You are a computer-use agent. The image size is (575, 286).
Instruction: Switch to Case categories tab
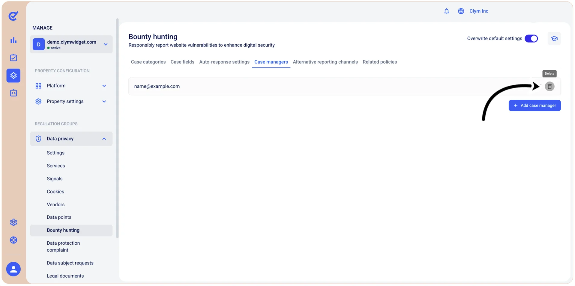pyautogui.click(x=148, y=62)
